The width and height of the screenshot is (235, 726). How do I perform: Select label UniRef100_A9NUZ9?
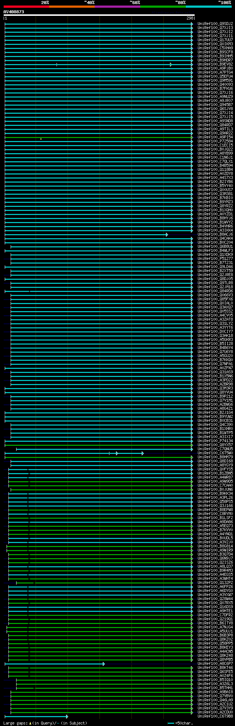point(215,96)
